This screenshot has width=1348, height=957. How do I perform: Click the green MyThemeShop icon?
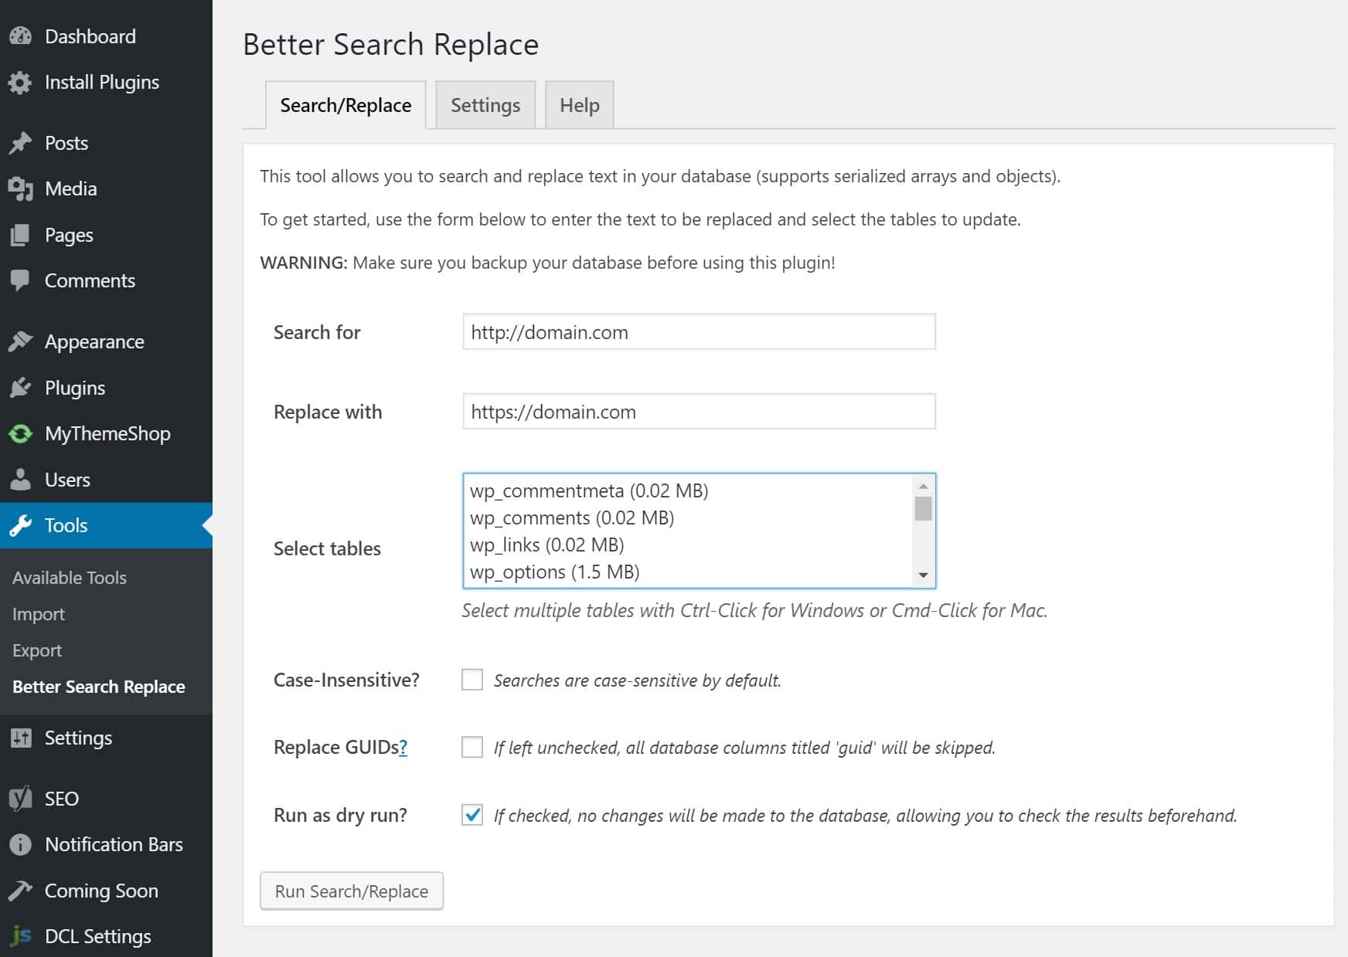coord(21,434)
